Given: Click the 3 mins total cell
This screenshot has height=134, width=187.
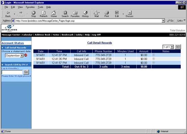Looking at the screenshot, I should tap(125, 66).
